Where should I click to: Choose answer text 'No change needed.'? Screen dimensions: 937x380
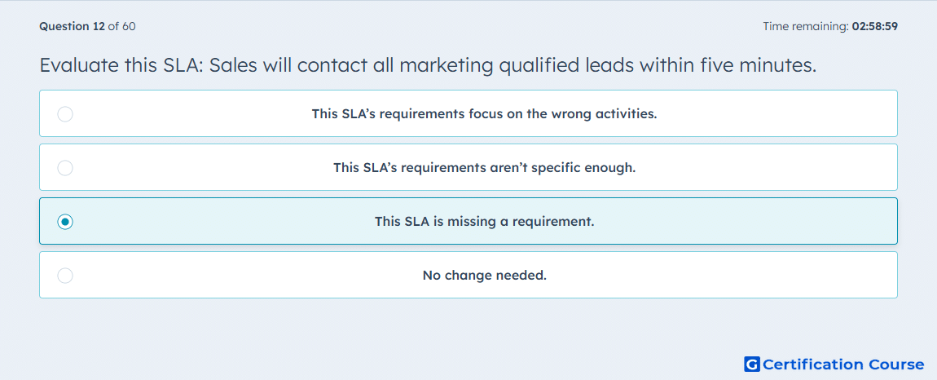click(x=484, y=276)
